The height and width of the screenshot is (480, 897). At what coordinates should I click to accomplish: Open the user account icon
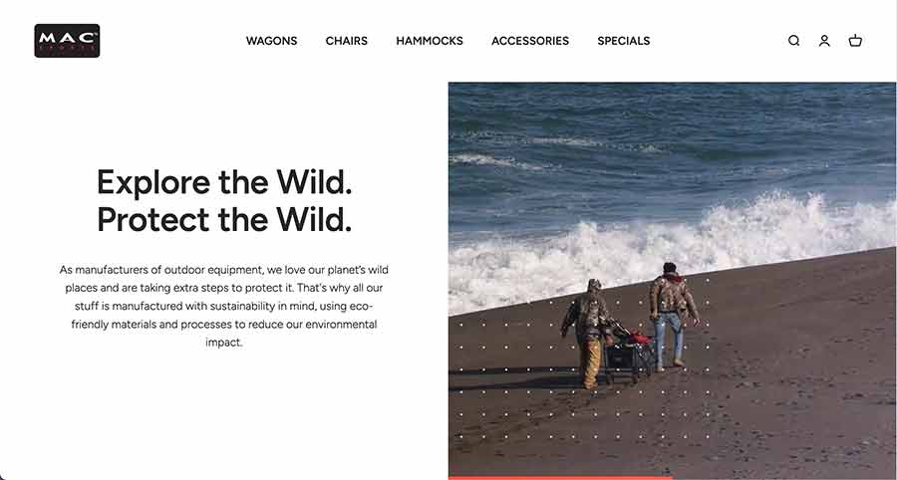[824, 41]
